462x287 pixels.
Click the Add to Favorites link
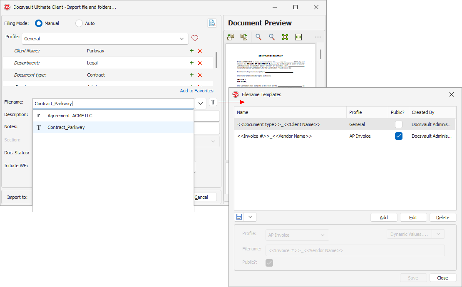pyautogui.click(x=196, y=90)
